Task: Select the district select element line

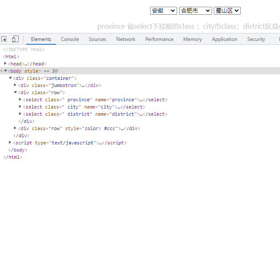Action: [x=95, y=114]
